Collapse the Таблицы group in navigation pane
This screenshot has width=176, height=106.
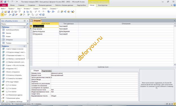coord(24,27)
